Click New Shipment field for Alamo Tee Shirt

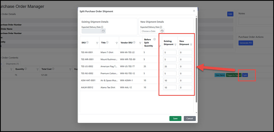click(185, 87)
